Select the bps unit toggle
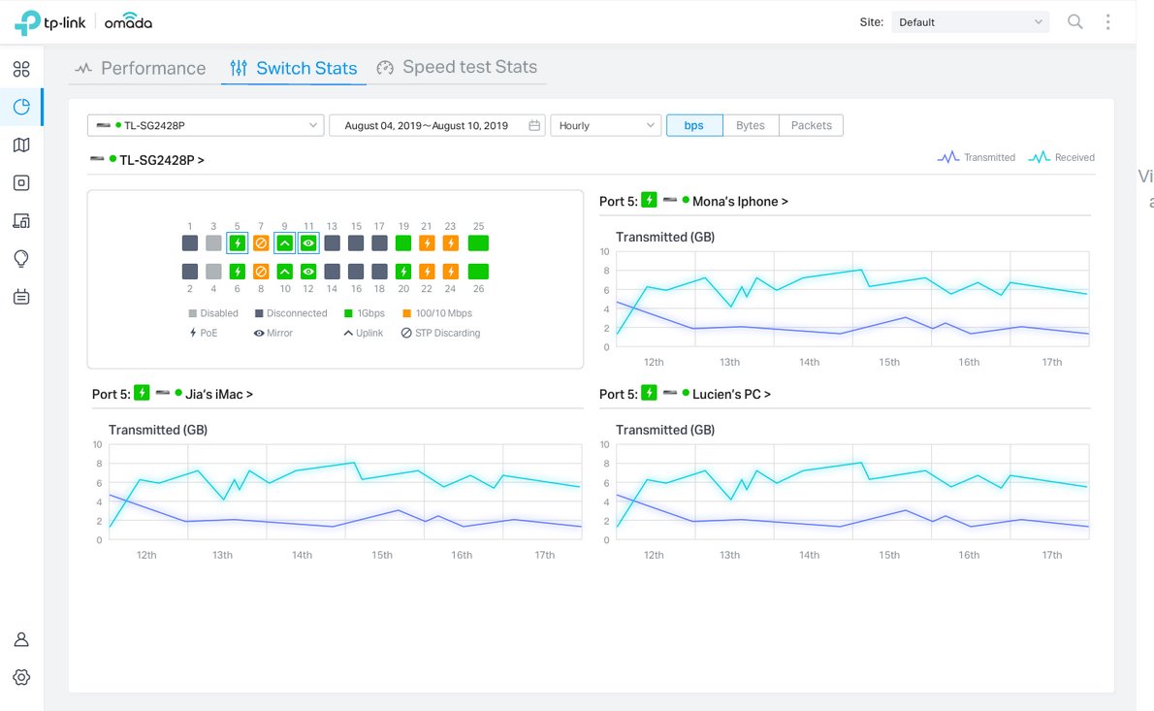Image resolution: width=1154 pixels, height=711 pixels. coord(693,125)
